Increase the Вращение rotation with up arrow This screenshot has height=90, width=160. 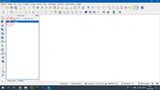coord(139,83)
